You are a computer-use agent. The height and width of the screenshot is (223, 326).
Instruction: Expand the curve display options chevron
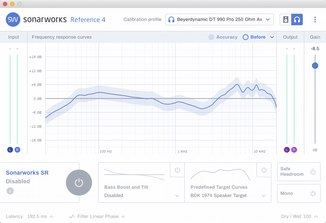tap(272, 37)
